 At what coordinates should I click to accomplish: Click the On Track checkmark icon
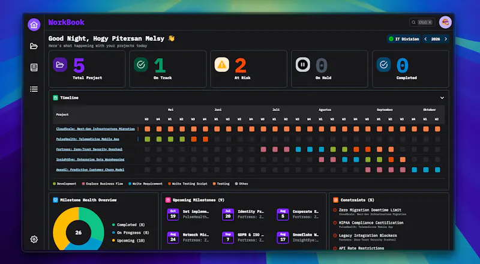[141, 65]
